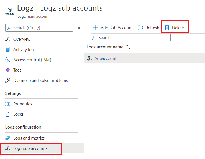Click the Properties sliders icon
This screenshot has height=159, width=205.
tap(8, 104)
